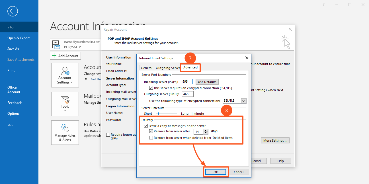This screenshot has width=369, height=184.
Task: Enable remove when deleted from 'Deleted Items'
Action: point(151,138)
